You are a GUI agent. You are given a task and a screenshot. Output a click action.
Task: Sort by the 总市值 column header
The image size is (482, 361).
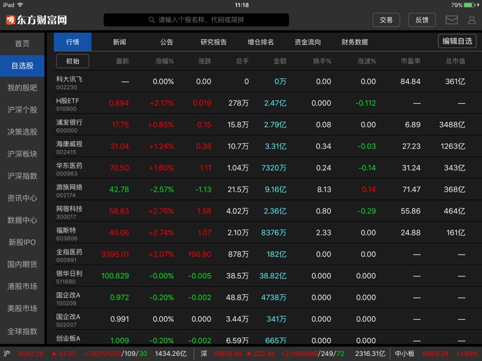click(456, 61)
